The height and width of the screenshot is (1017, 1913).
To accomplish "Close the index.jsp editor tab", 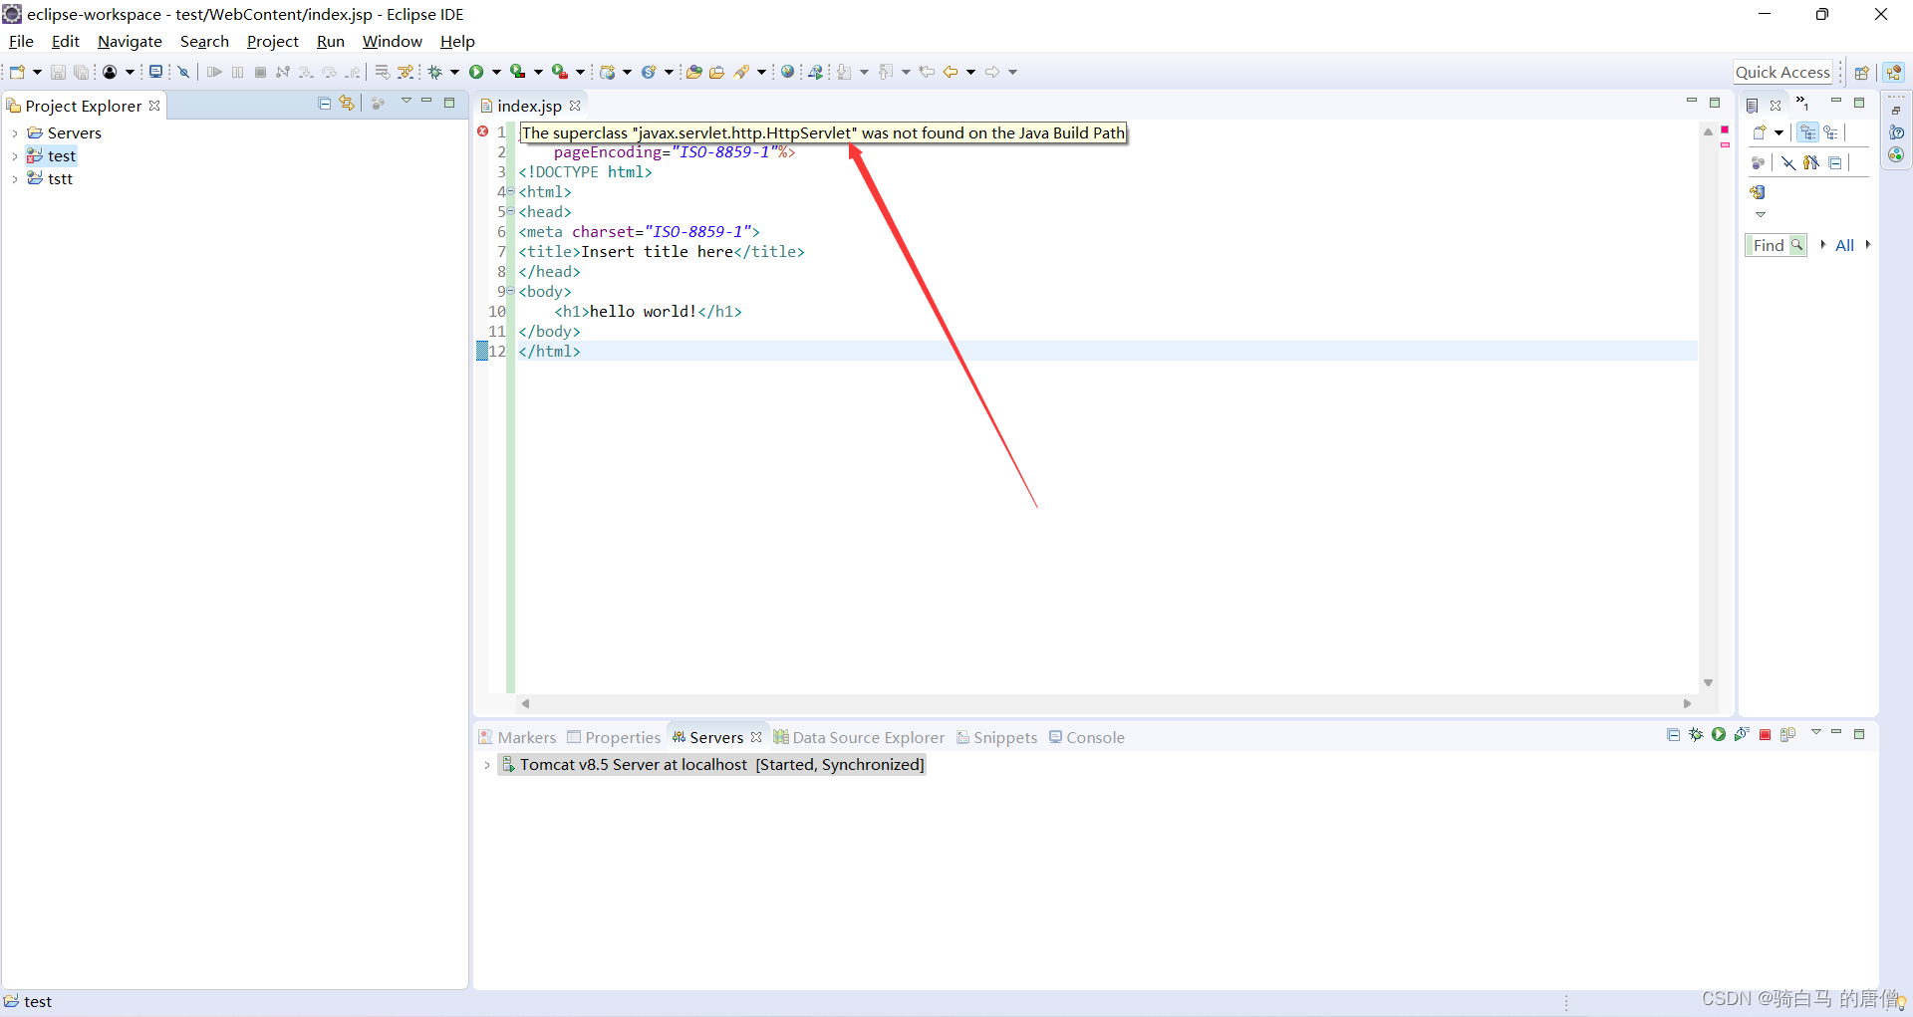I will click(x=575, y=106).
